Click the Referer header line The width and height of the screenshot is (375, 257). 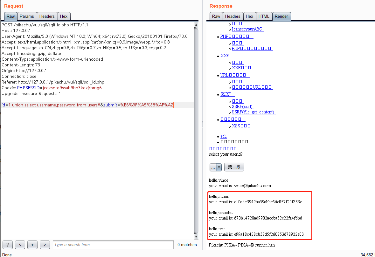click(x=53, y=82)
